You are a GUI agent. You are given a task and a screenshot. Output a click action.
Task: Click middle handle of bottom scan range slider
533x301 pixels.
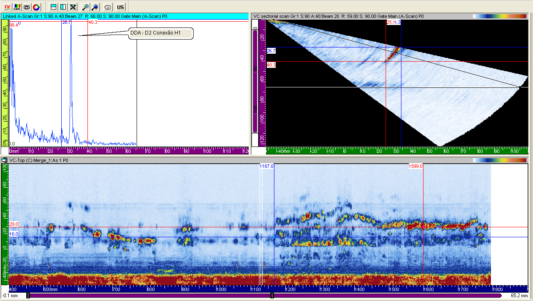pyautogui.click(x=272, y=296)
